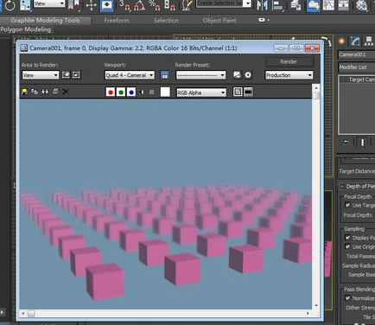Toggle the Percent Snap icon
This screenshot has height=325, width=375.
(x=155, y=5)
